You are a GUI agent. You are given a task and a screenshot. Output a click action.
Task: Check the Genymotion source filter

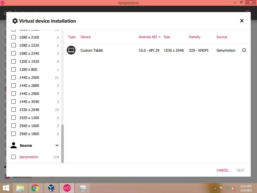[14, 157]
